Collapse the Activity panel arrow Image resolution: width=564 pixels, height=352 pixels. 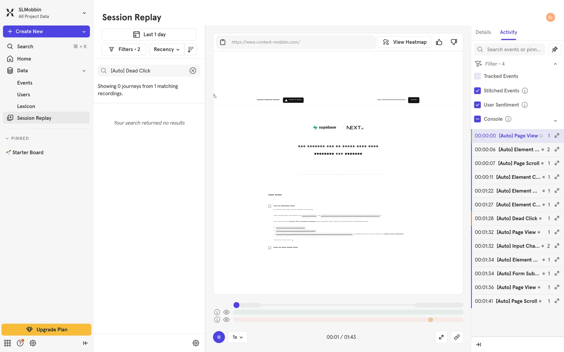point(478,344)
